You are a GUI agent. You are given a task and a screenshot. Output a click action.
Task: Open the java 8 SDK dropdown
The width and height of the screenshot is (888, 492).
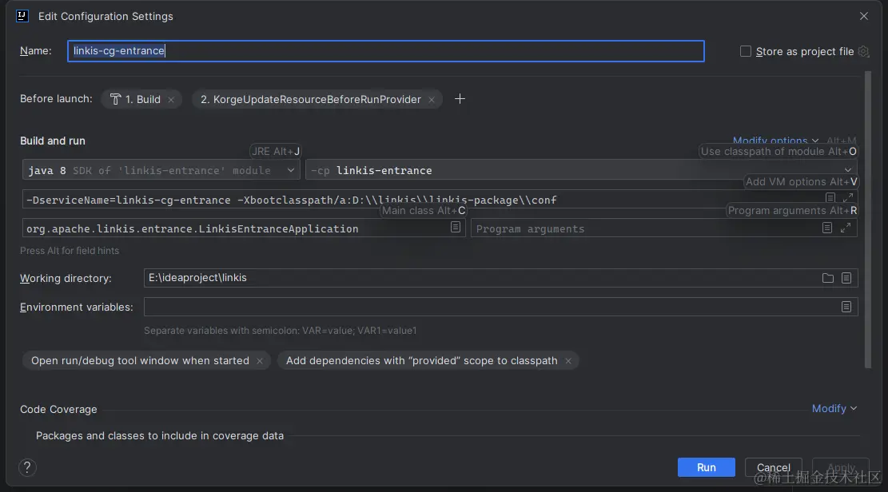(x=161, y=170)
